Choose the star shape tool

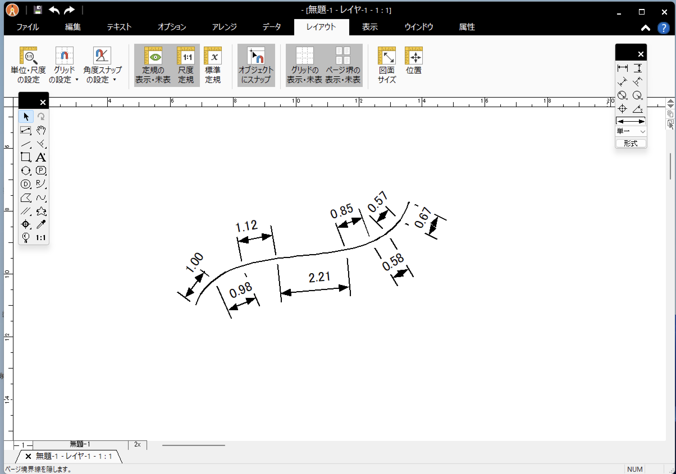[41, 211]
